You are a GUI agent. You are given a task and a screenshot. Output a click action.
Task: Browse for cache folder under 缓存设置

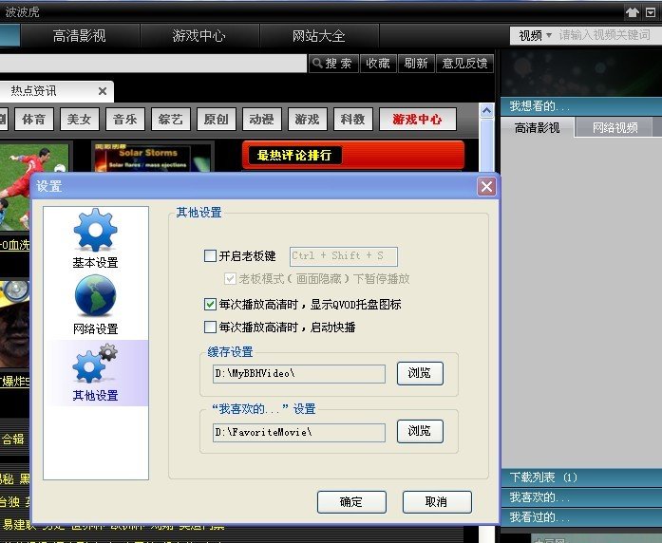pyautogui.click(x=420, y=373)
